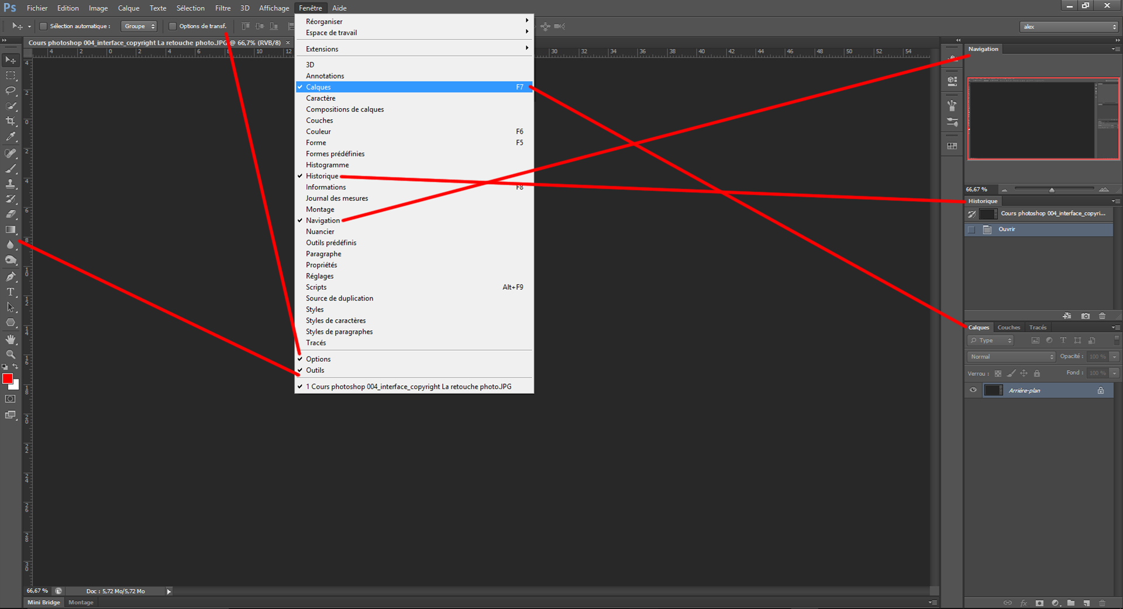This screenshot has height=609, width=1123.
Task: Select the Lasso tool
Action: pyautogui.click(x=11, y=91)
